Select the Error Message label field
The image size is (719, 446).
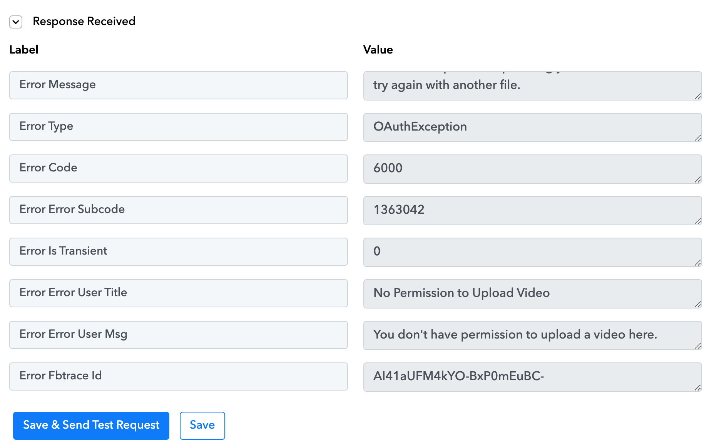pos(179,85)
